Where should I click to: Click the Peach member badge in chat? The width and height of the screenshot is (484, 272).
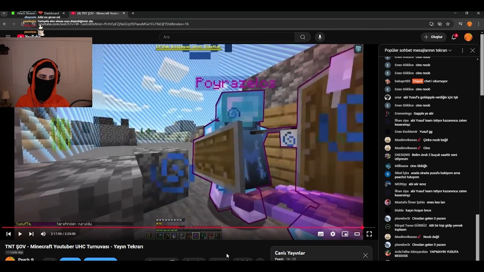coord(417,81)
